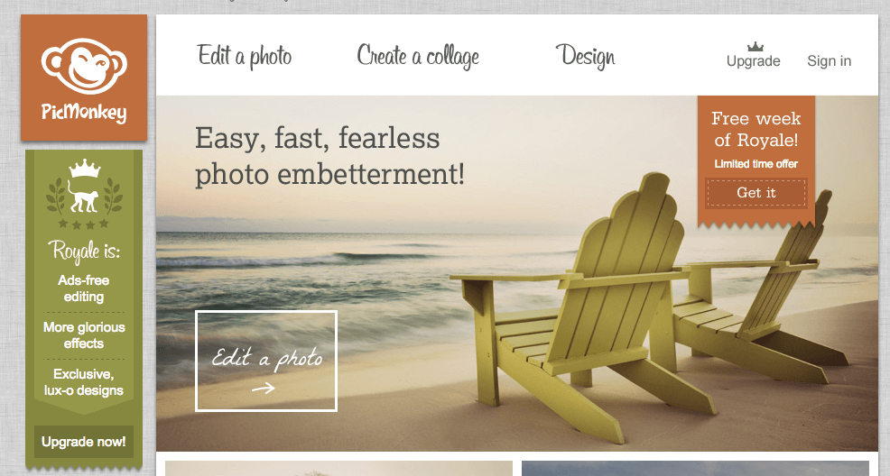Open the Design menu item

coord(585,56)
